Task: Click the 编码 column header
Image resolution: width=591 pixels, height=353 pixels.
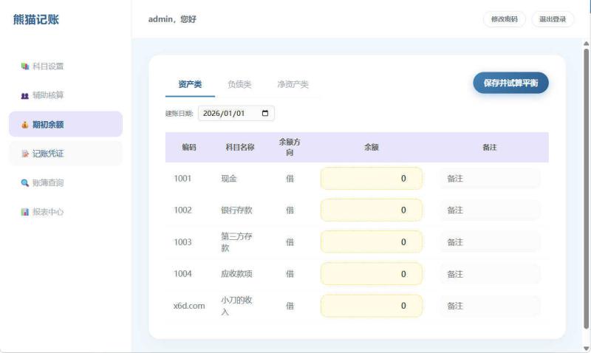Action: point(189,147)
